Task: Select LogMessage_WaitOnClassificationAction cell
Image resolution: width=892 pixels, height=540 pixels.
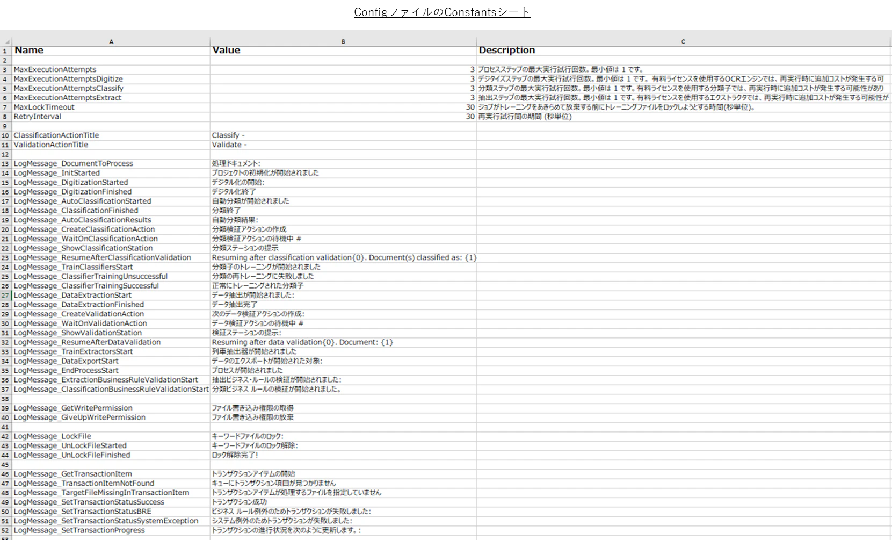Action: point(111,239)
